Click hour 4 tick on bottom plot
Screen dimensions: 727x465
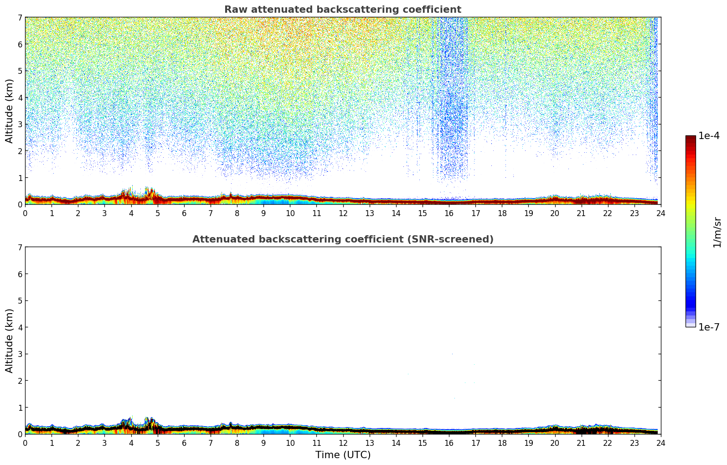point(131,443)
